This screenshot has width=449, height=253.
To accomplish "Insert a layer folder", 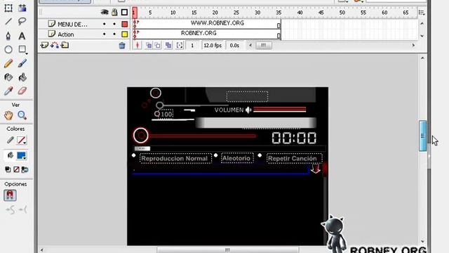I will (65, 45).
